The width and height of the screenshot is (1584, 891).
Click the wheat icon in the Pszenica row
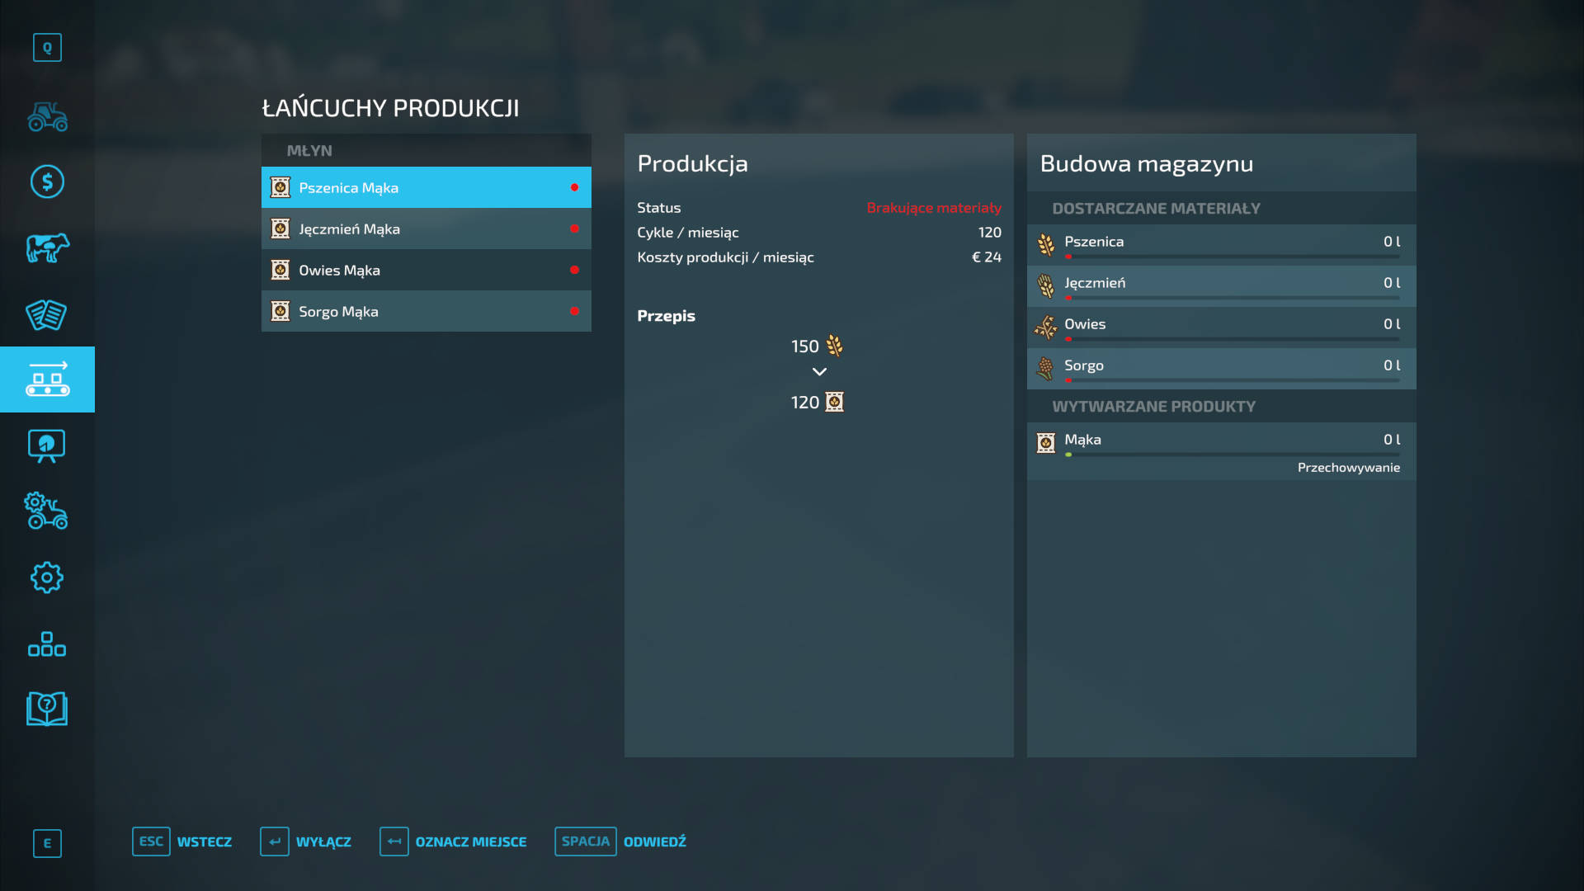1046,244
